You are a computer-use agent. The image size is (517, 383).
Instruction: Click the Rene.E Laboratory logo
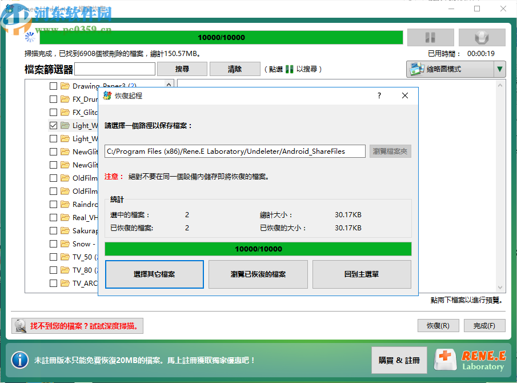[x=470, y=360]
